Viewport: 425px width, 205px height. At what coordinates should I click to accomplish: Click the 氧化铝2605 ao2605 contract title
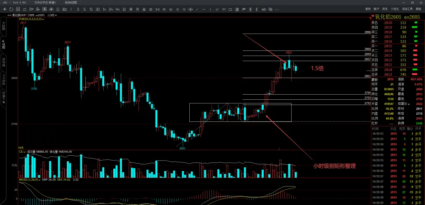pyautogui.click(x=397, y=17)
